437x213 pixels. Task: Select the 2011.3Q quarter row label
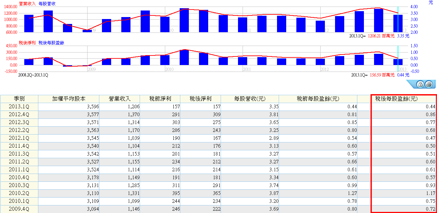(x=19, y=154)
